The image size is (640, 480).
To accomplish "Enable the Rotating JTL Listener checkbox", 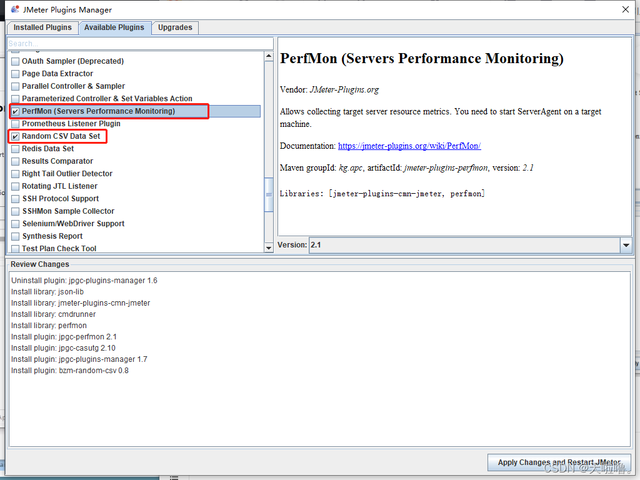I will pos(16,186).
